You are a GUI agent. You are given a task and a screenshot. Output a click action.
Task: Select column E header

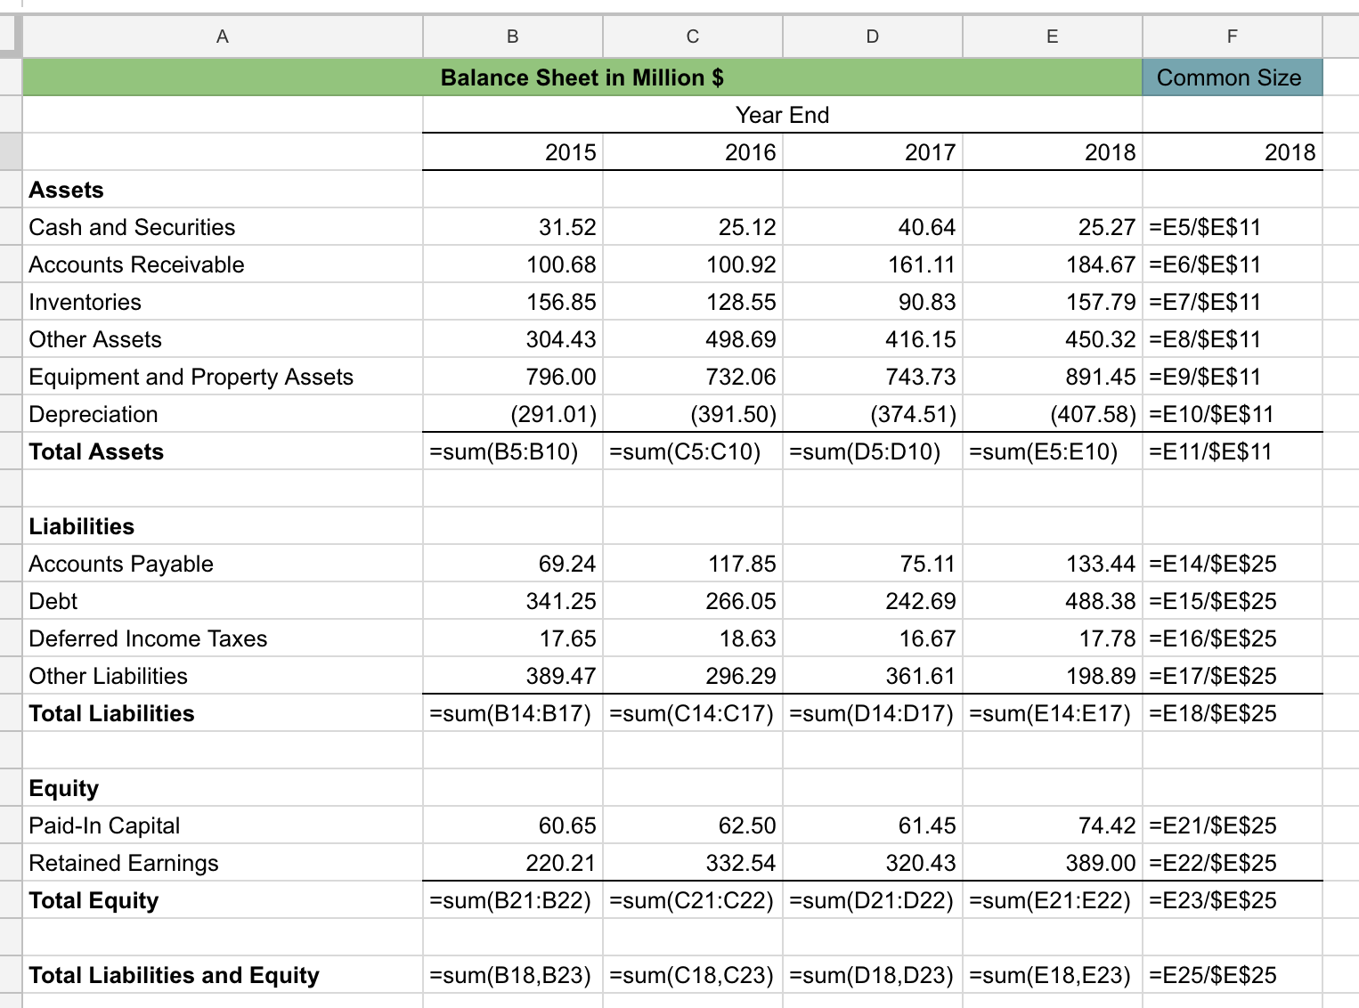pos(1053,37)
